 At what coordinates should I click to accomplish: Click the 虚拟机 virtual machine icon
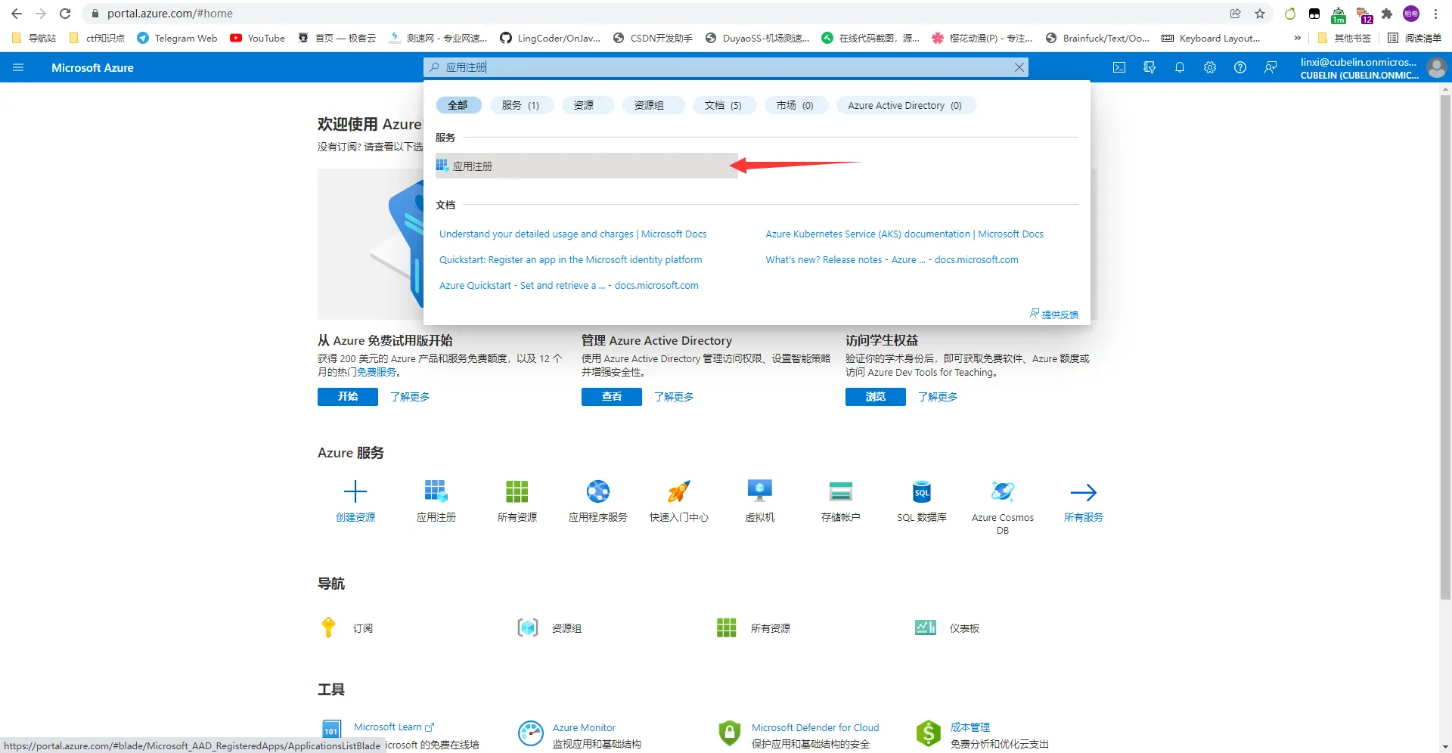[x=759, y=491]
